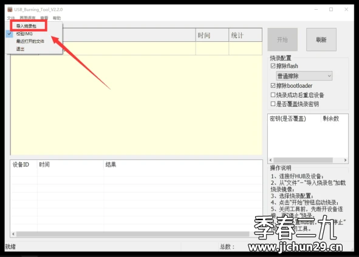Click the 结果 column header
Viewport: 359px width, 257px height.
[183, 164]
